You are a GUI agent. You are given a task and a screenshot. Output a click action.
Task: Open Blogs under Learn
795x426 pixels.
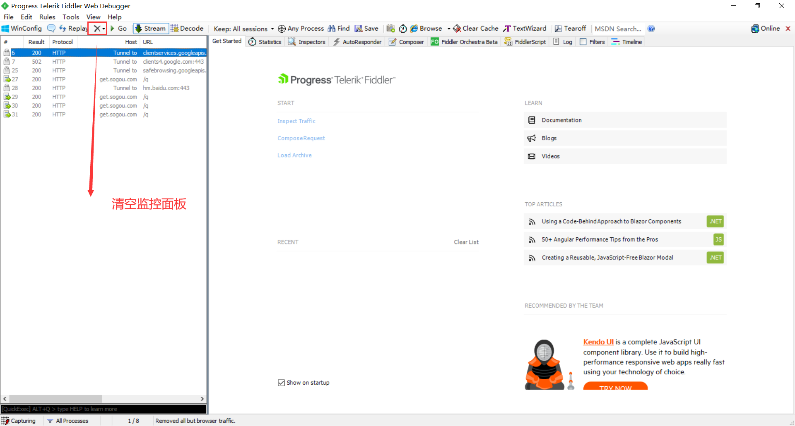tap(625, 138)
